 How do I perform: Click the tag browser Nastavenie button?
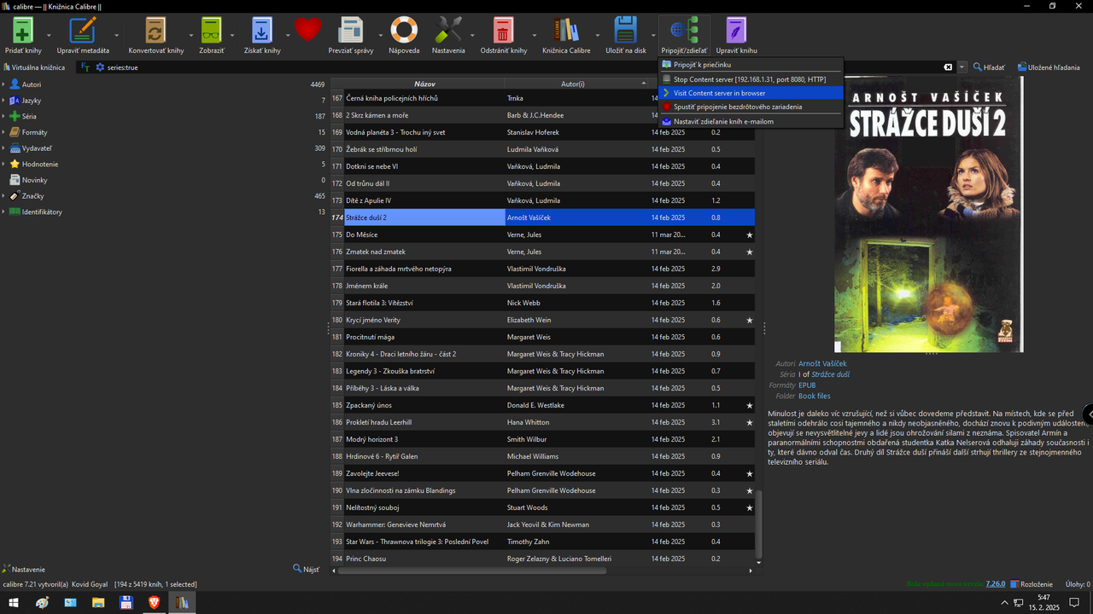[24, 569]
